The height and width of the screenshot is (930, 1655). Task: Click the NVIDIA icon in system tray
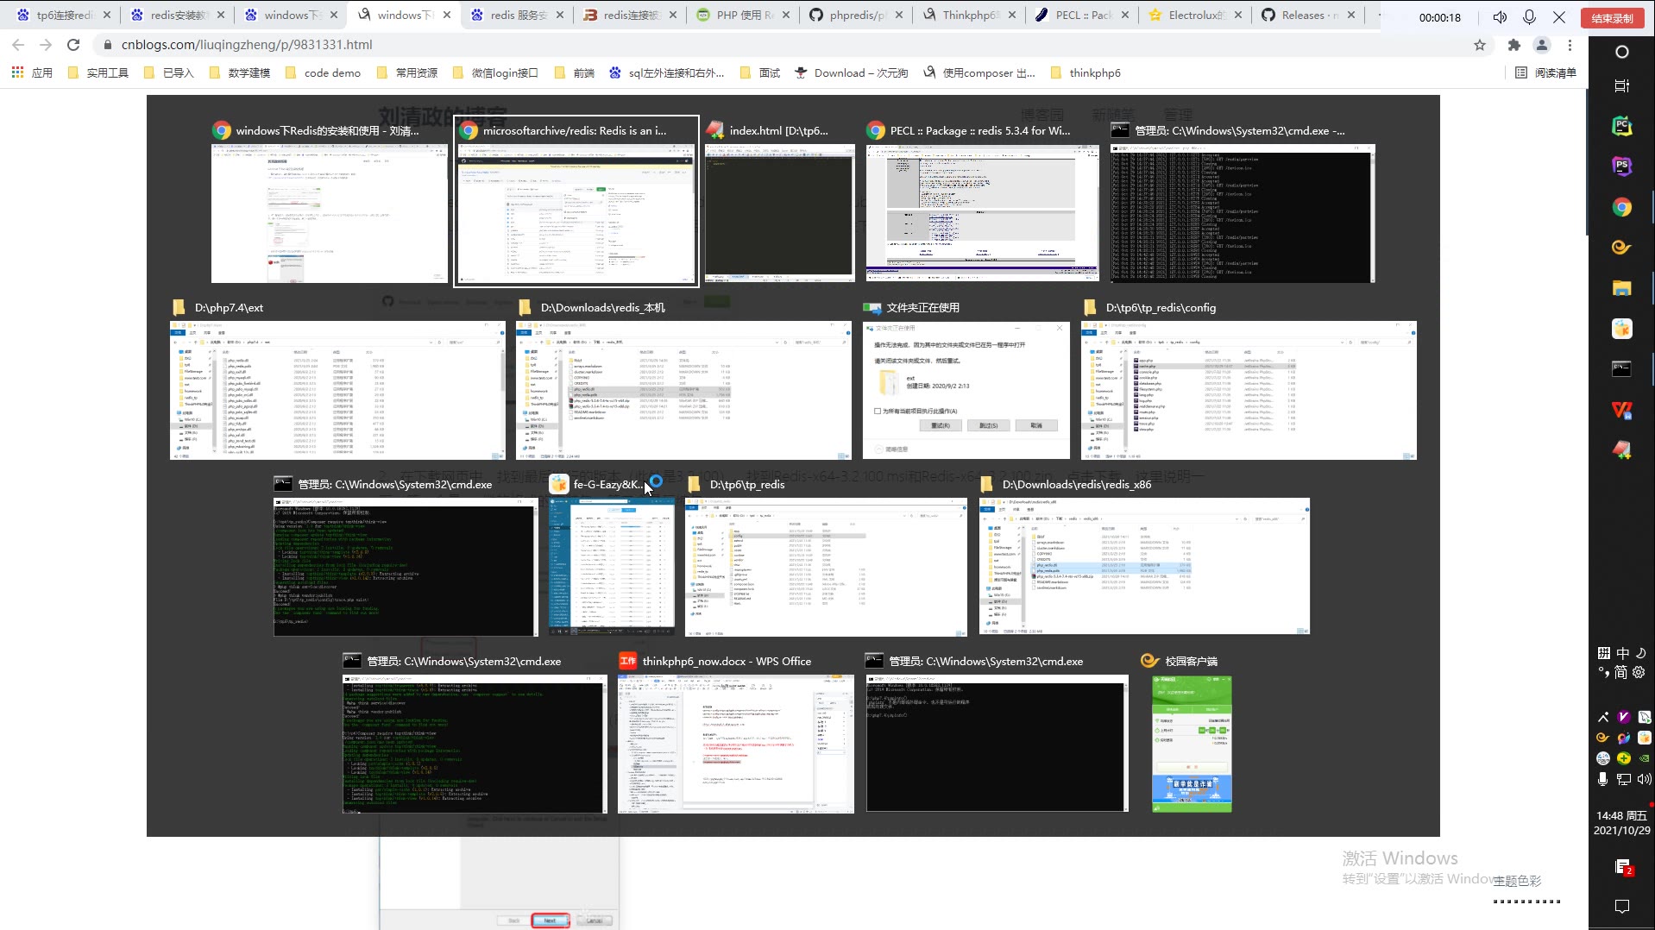[x=1645, y=758]
